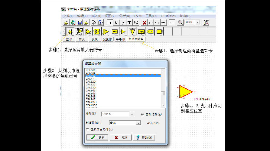
Task: Open the TI Utilities menu
Action: [x=168, y=16]
